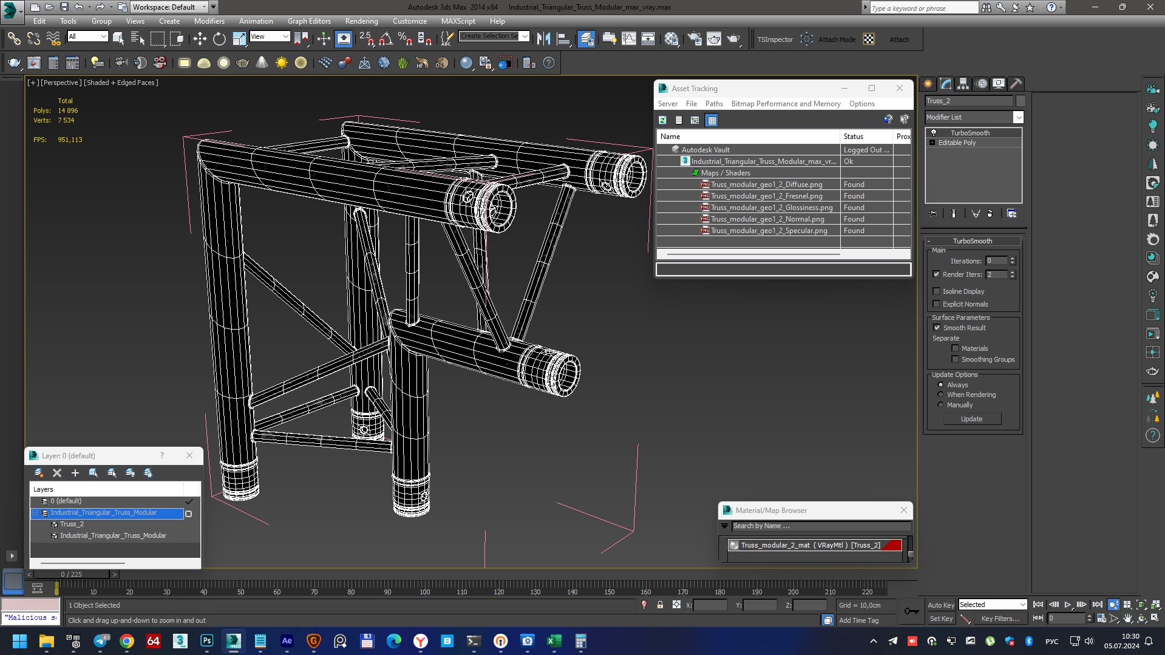Enable the Render Iters checkbox
This screenshot has height=655, width=1165.
click(x=936, y=274)
